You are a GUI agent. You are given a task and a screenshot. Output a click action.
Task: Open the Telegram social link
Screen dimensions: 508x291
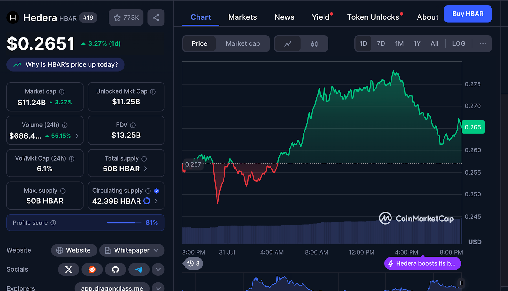tap(139, 269)
